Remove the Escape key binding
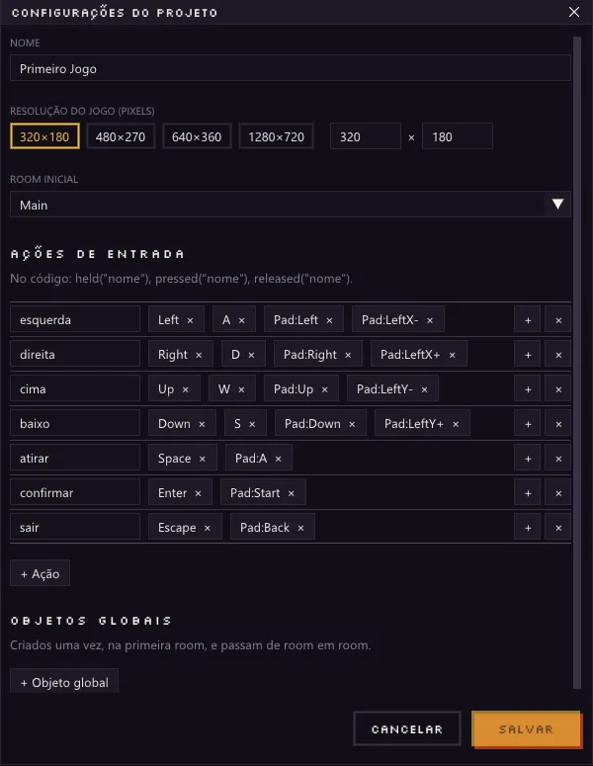The image size is (593, 766). tap(208, 529)
